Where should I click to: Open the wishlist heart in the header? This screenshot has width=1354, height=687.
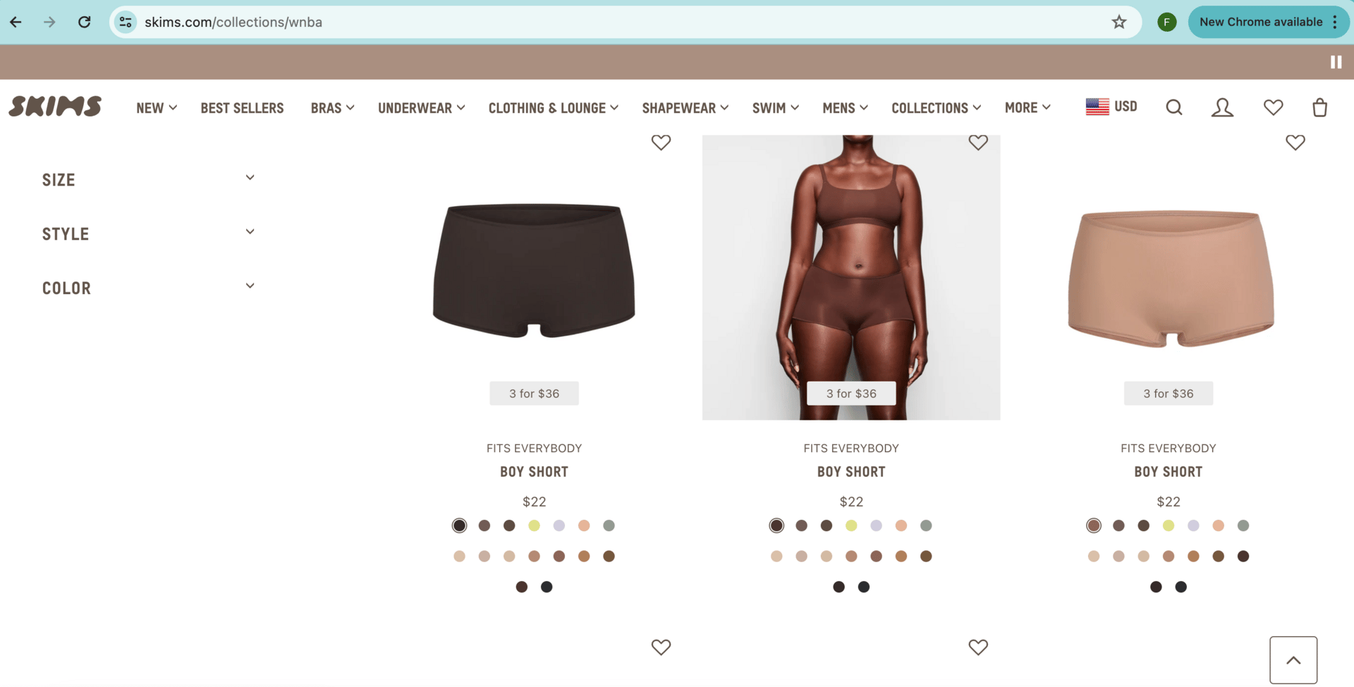[1273, 107]
